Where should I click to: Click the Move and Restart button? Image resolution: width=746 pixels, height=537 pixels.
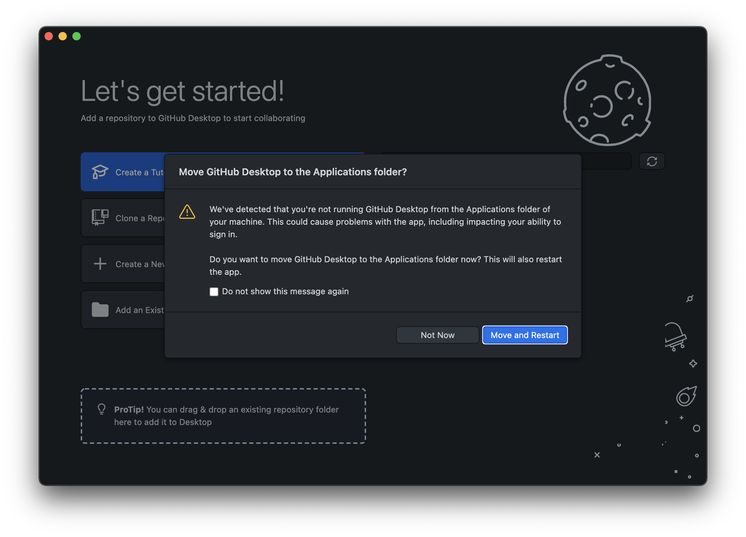pos(525,335)
